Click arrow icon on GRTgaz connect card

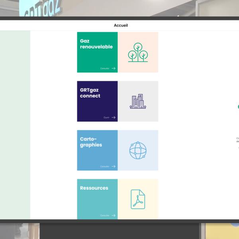(114, 118)
